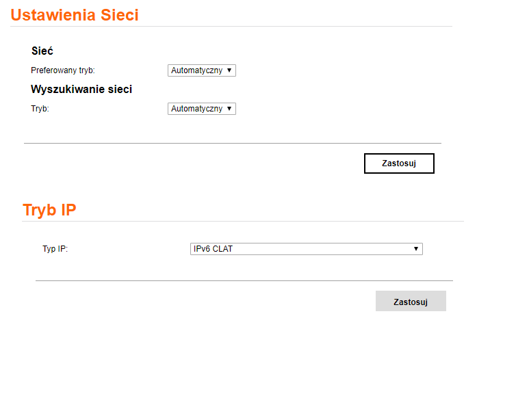
Task: Open the Preferowany tryb dropdown
Action: tap(201, 70)
